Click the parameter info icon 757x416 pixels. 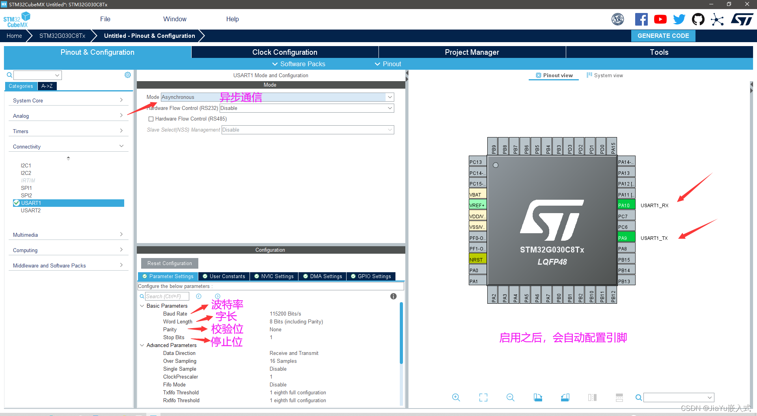393,296
